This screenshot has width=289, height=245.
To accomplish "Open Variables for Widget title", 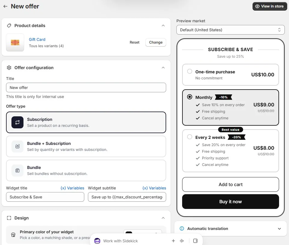I will (x=72, y=188).
